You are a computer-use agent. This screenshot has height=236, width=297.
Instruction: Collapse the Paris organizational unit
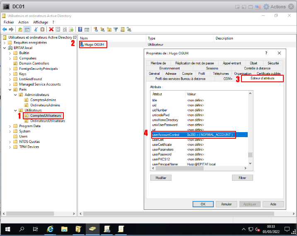coord(10,89)
